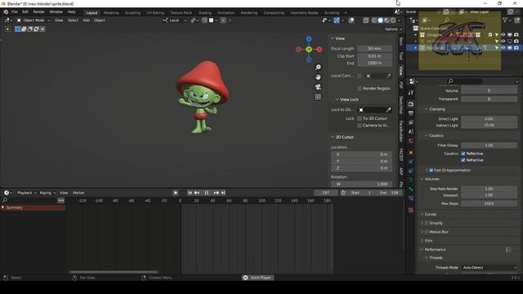
Task: Open the Object Mode dropdown
Action: point(34,20)
